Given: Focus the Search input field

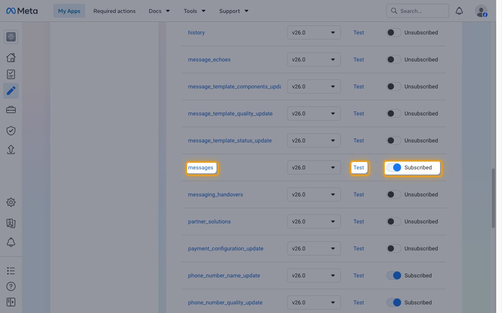Looking at the screenshot, I should (x=418, y=11).
